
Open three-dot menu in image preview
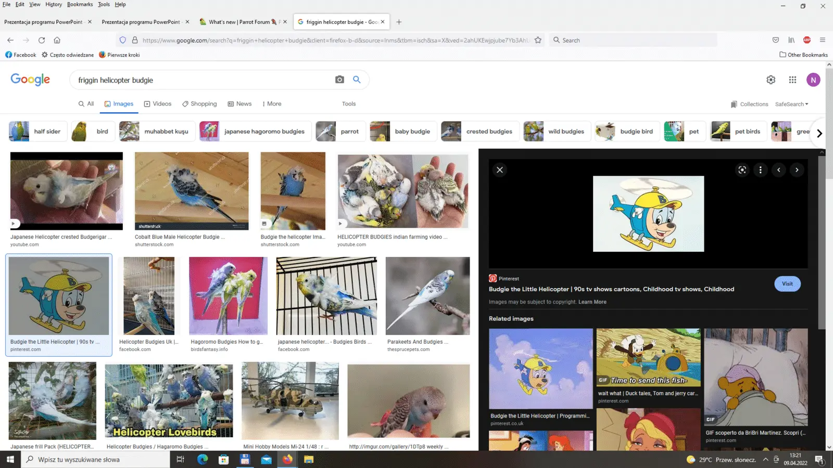coord(760,170)
